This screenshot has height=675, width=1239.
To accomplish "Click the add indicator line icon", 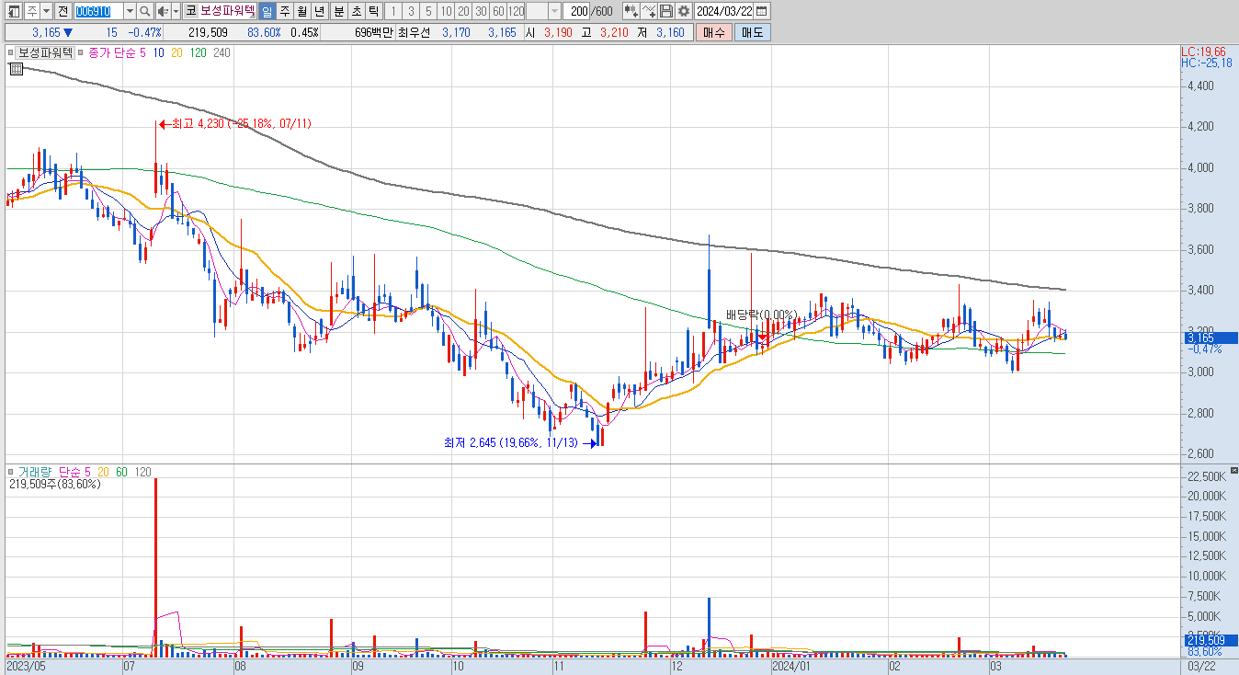I will point(649,11).
